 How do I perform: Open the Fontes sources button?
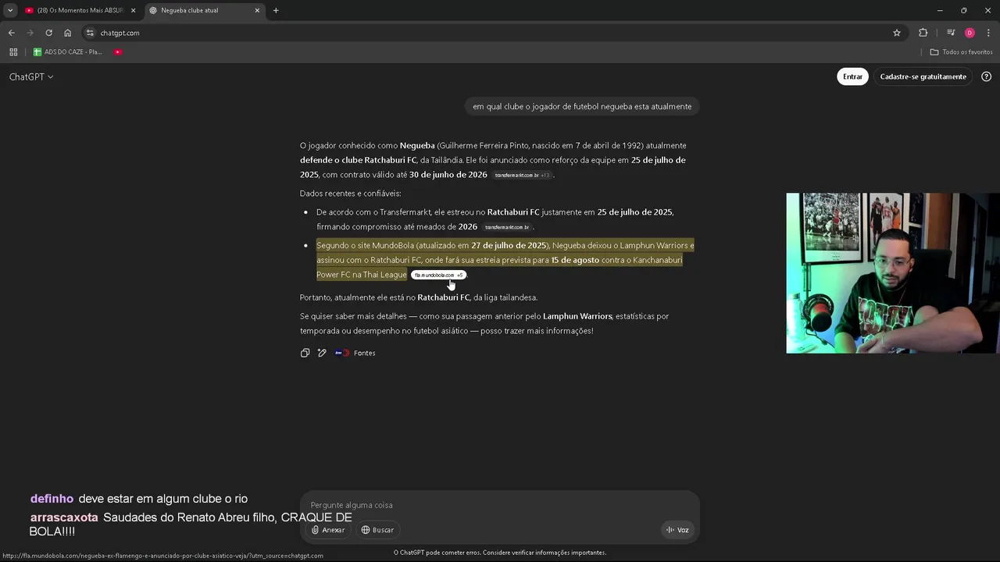(x=355, y=353)
